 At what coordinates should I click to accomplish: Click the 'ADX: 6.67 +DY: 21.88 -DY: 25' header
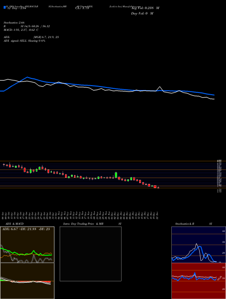[x=26, y=229]
